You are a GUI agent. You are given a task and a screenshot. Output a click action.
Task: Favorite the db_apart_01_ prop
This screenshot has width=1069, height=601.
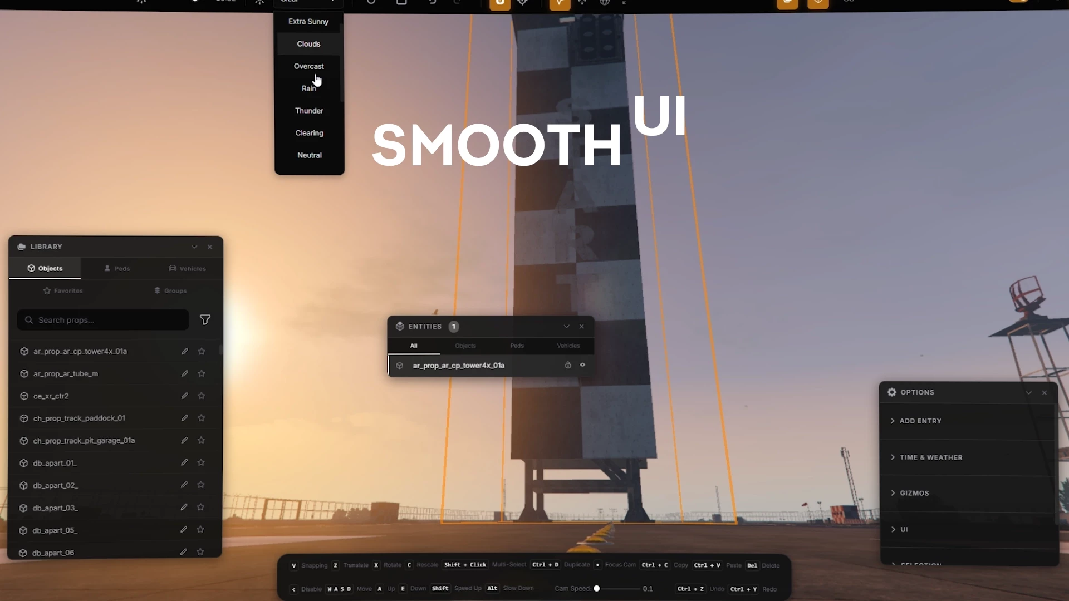tap(201, 462)
